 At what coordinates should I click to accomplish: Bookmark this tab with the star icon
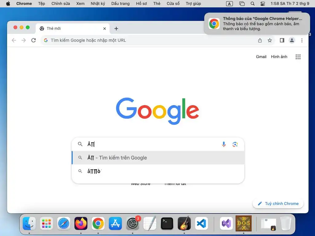[269, 40]
